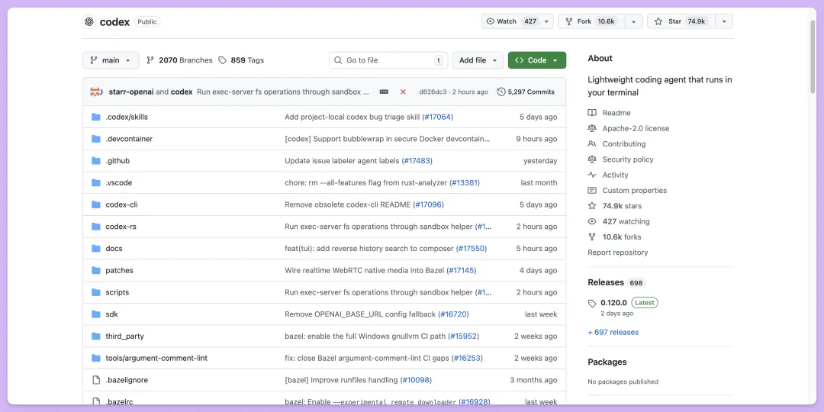Image resolution: width=824 pixels, height=412 pixels.
Task: Click the folder icon for .codex/skills
Action: (95, 117)
